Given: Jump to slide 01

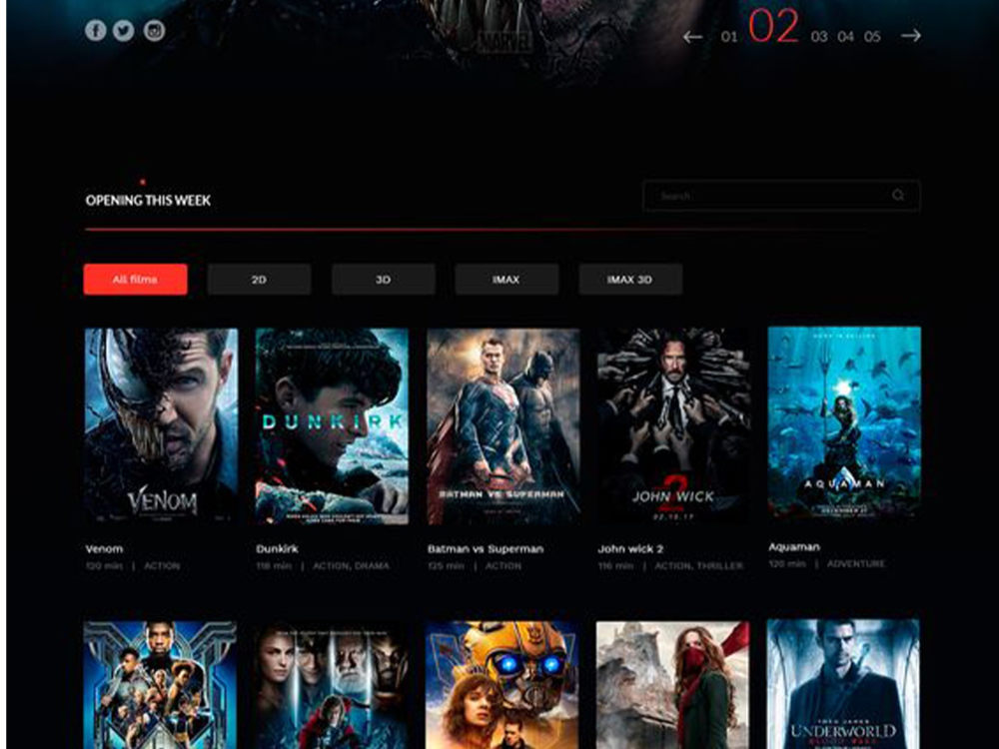Looking at the screenshot, I should (x=729, y=37).
